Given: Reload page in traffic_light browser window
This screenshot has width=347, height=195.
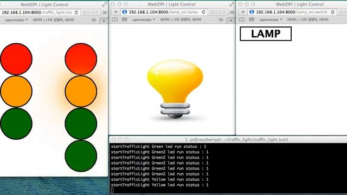Looking at the screenshot, I should pos(76,12).
